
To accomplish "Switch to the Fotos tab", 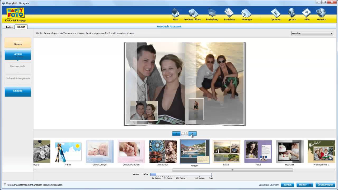I will point(9,27).
